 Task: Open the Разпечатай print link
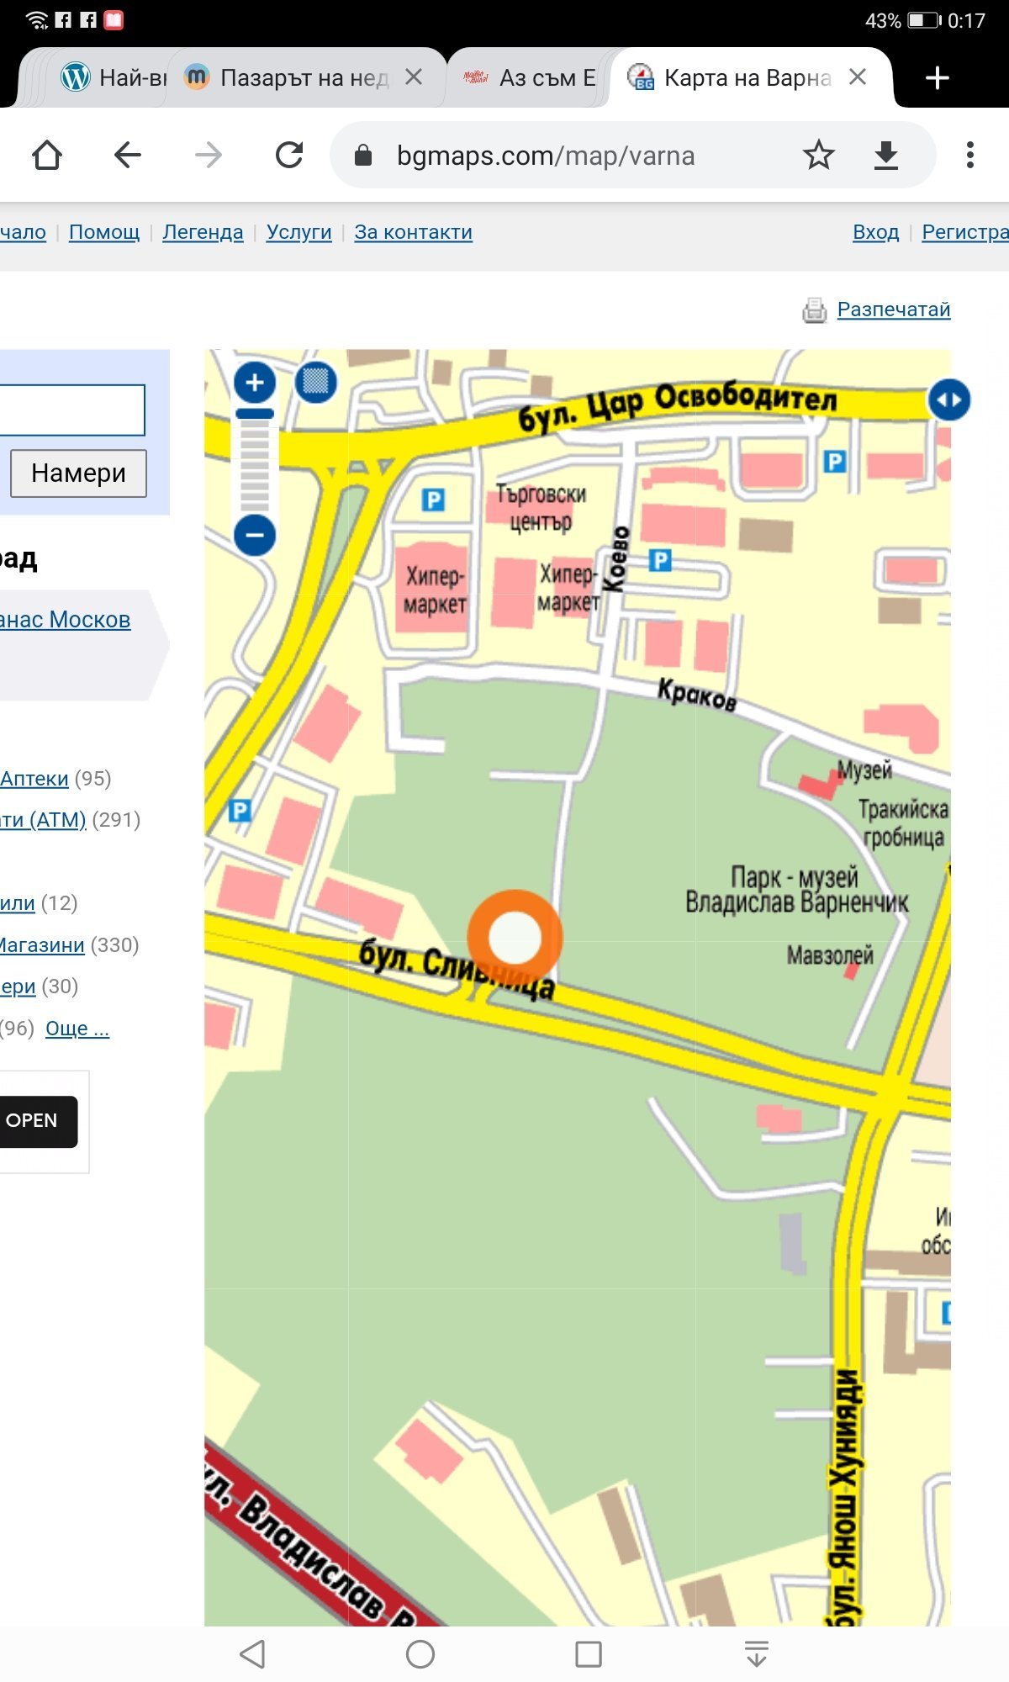tap(893, 309)
